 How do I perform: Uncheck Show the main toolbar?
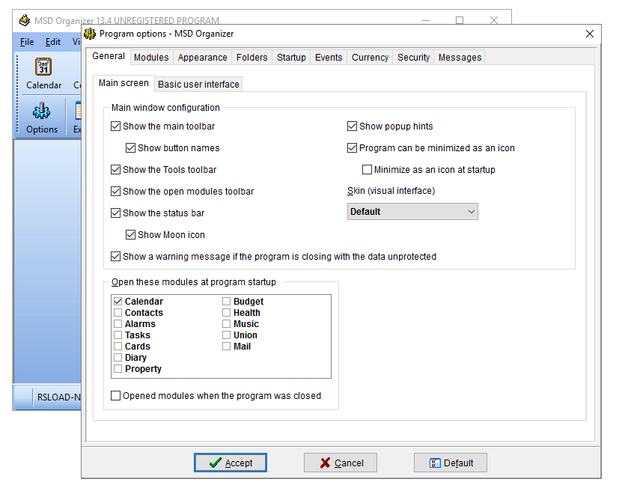(x=115, y=126)
